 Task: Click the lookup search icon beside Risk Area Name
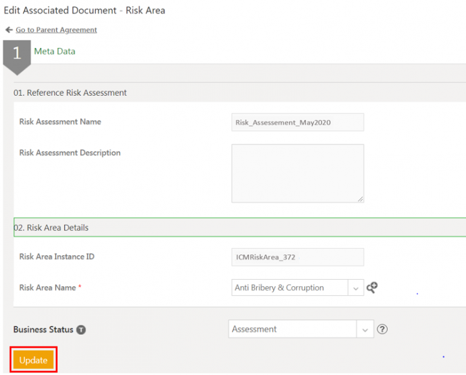click(x=372, y=288)
